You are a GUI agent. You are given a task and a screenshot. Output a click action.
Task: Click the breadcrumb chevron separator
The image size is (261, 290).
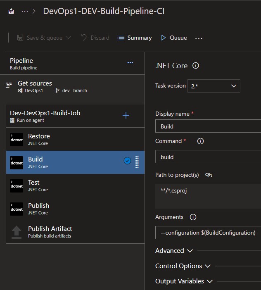(34, 11)
